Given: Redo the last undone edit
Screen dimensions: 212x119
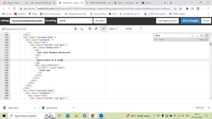Looking at the screenshot, I should (96, 29).
